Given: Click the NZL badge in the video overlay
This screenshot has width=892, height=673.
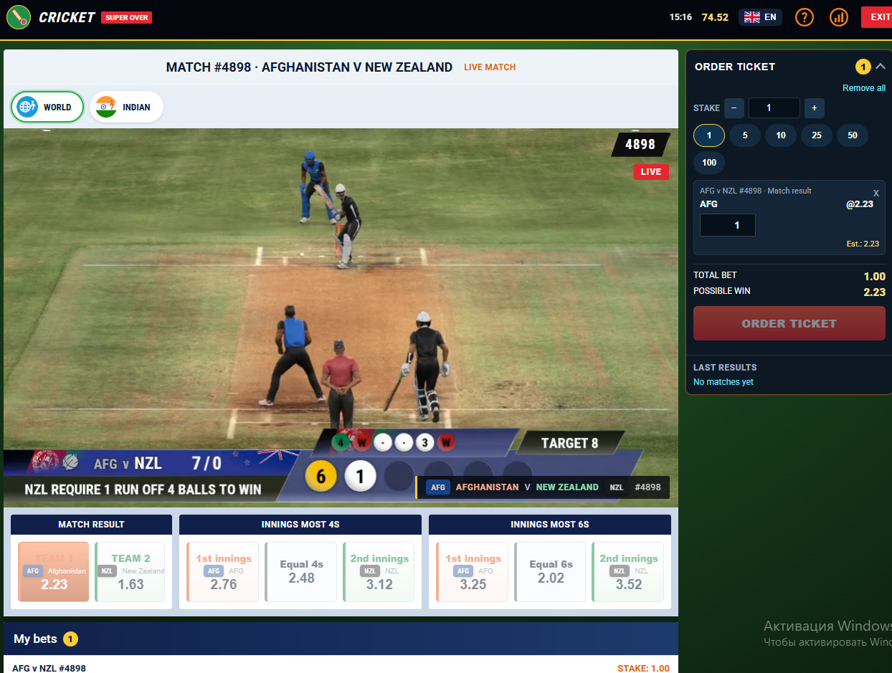Looking at the screenshot, I should pyautogui.click(x=617, y=487).
